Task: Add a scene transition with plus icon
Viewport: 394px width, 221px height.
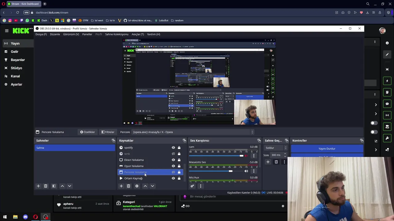Action: point(268,162)
